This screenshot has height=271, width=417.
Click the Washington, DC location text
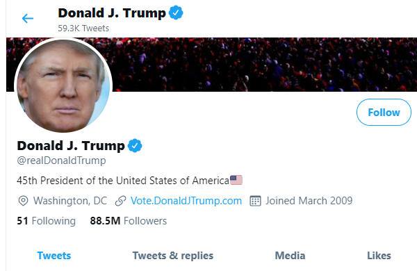(70, 201)
